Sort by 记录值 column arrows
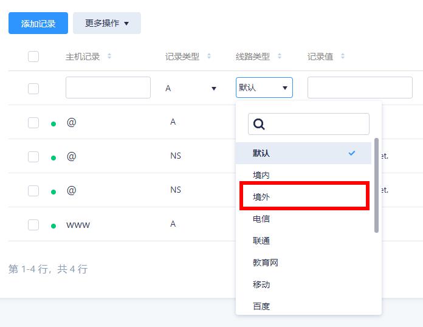This screenshot has width=423, height=327. (343, 57)
